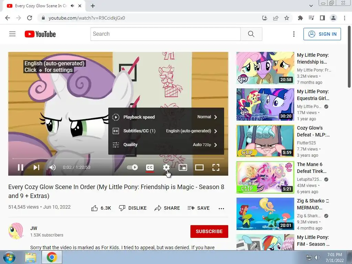Click the DISLIKE button
The height and width of the screenshot is (264, 352).
(133, 208)
